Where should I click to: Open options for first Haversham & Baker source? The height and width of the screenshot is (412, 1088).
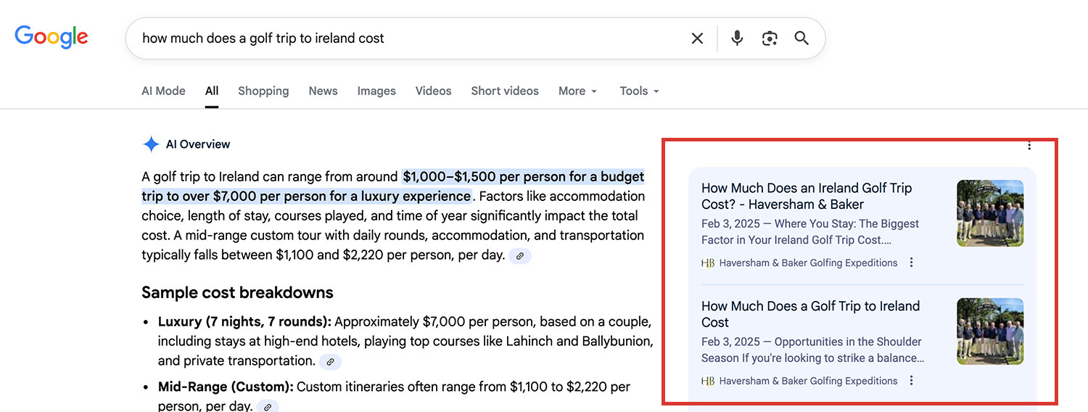tap(912, 263)
